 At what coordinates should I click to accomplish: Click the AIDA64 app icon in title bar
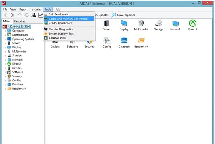pyautogui.click(x=4, y=3)
